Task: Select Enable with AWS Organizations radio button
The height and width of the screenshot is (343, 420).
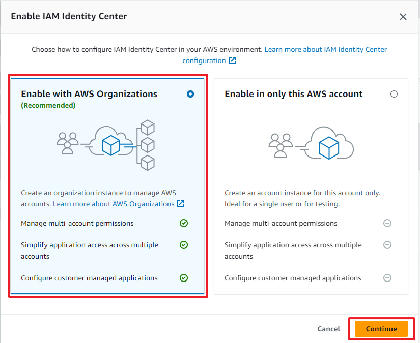Action: [x=190, y=94]
